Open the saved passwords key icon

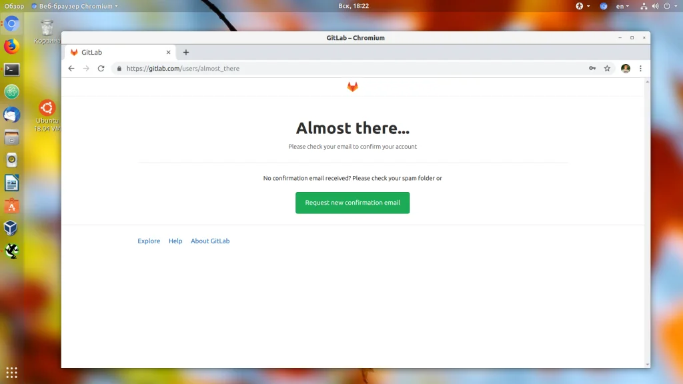coord(592,69)
